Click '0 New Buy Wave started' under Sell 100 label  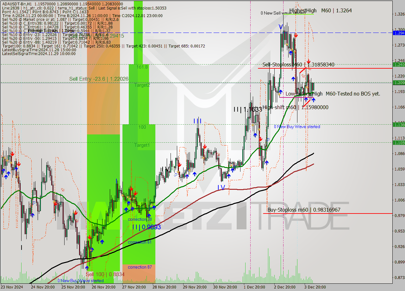[80, 281]
